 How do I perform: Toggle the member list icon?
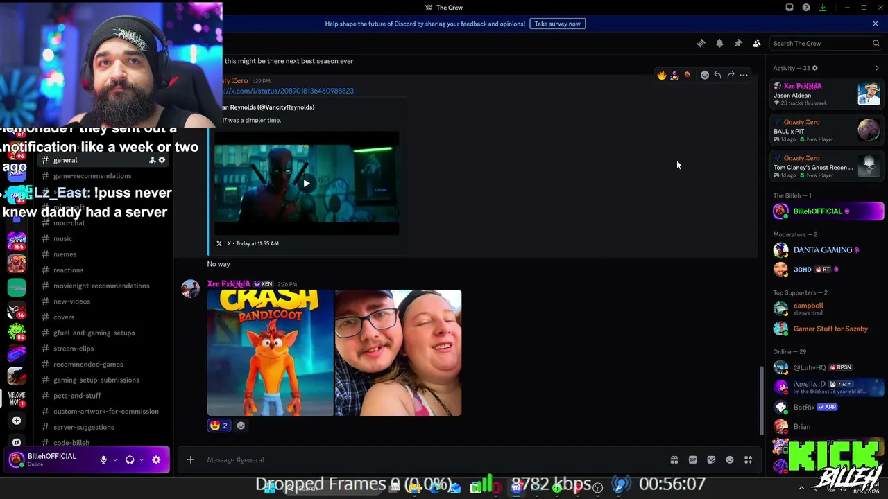coord(757,43)
